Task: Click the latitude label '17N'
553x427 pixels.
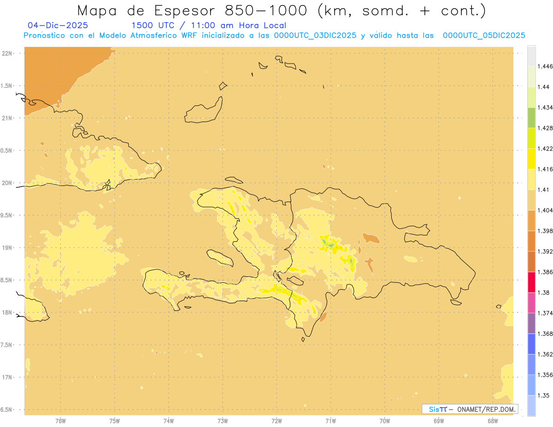Action: tap(7, 377)
